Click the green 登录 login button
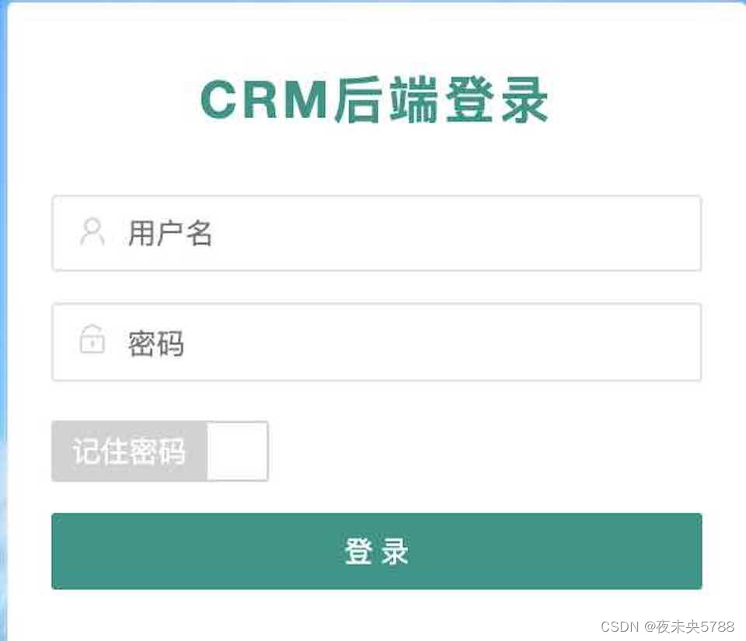 click(376, 551)
